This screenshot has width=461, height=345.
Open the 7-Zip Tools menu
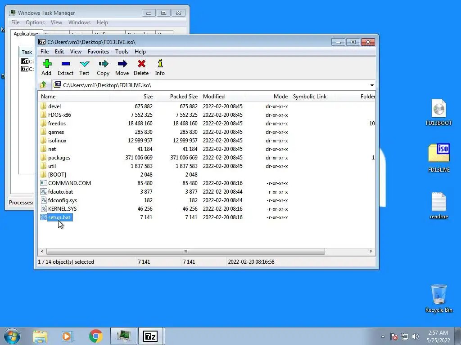coord(122,52)
